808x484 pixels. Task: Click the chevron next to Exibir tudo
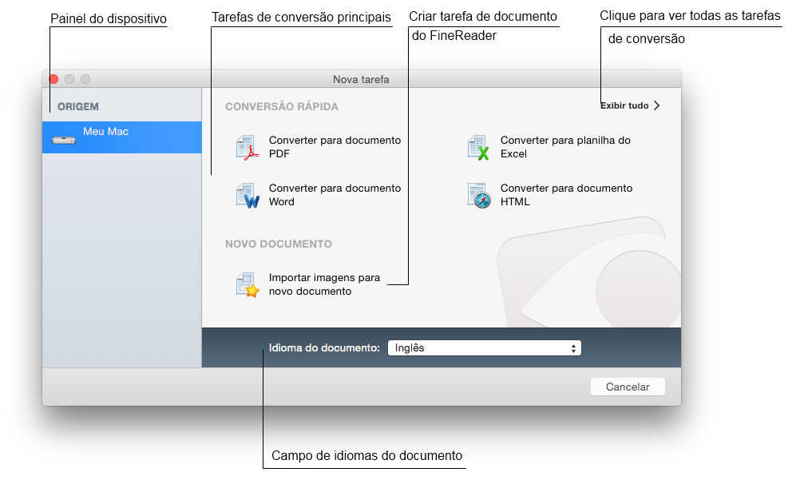[656, 105]
